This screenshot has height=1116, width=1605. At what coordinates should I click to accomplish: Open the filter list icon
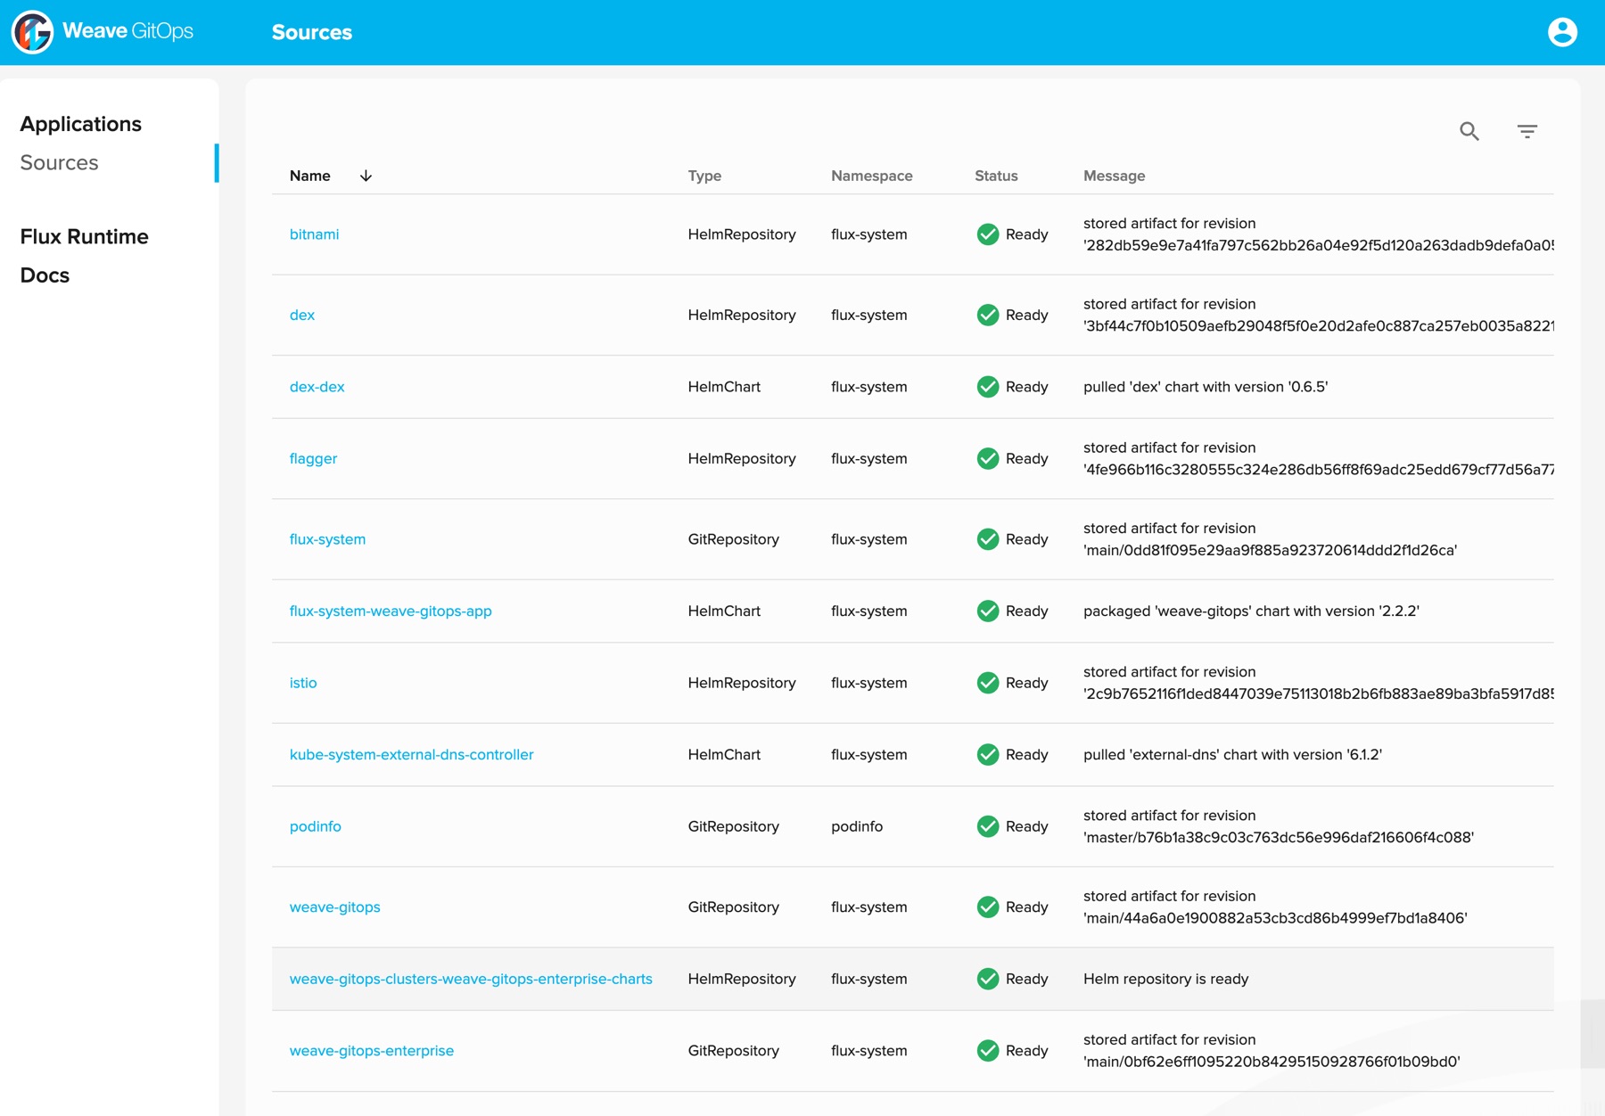pos(1527,131)
